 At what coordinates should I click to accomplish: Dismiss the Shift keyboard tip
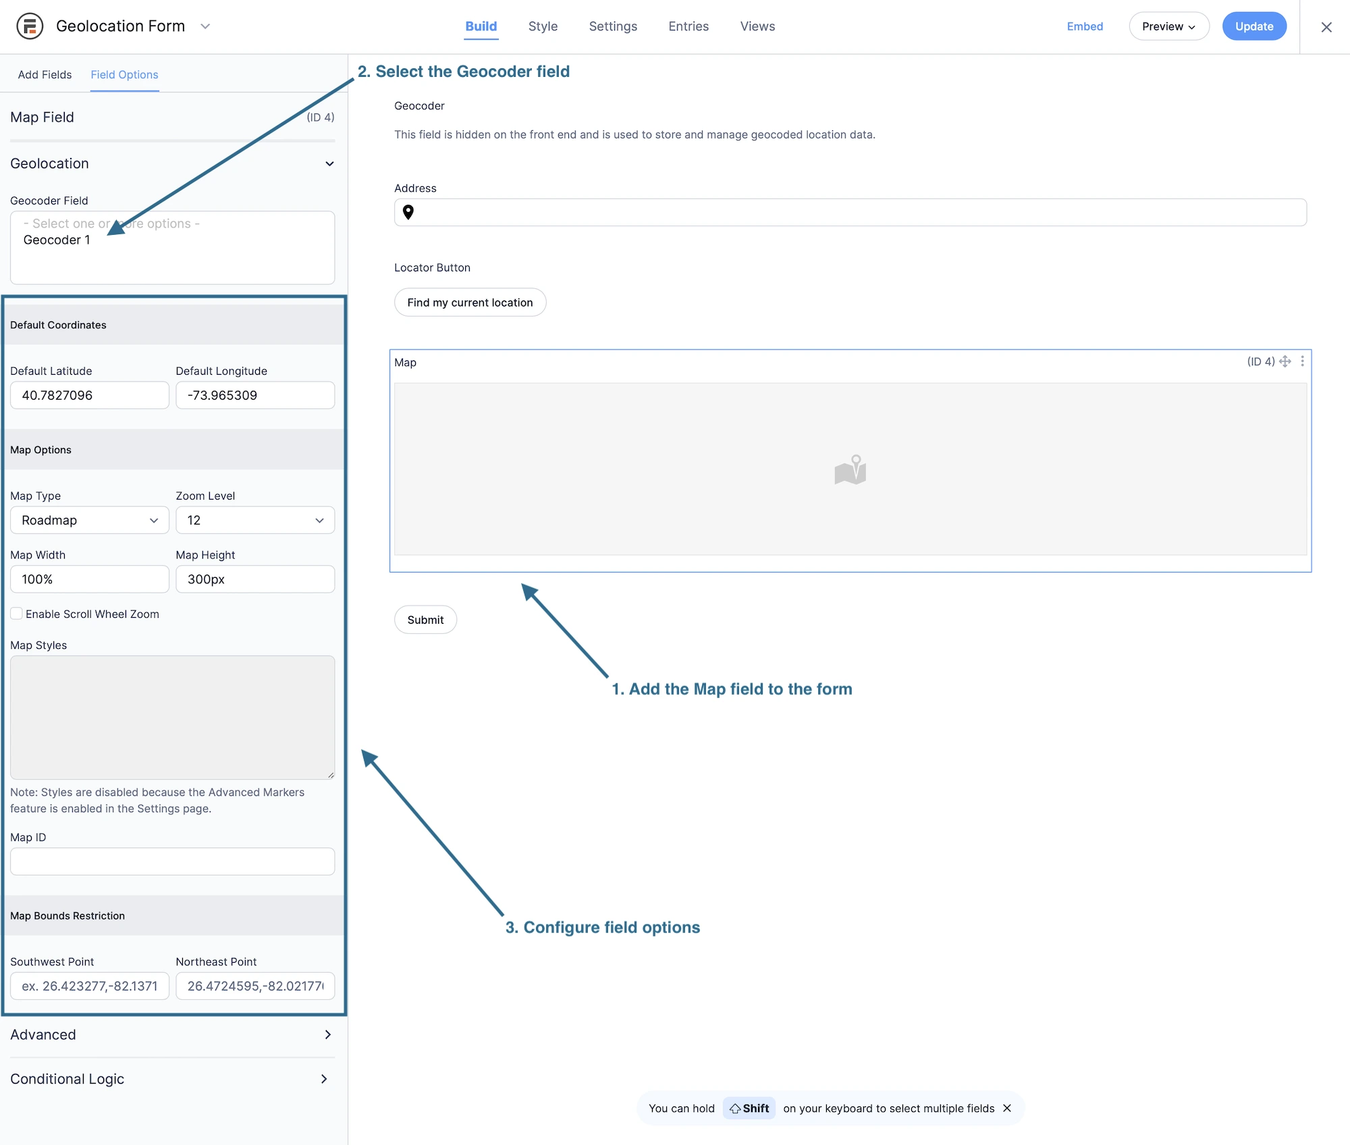point(1007,1108)
